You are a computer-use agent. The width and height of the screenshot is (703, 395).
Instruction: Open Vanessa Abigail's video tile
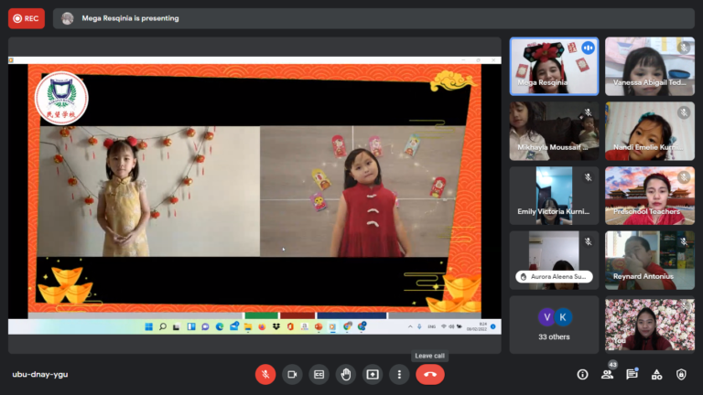649,66
